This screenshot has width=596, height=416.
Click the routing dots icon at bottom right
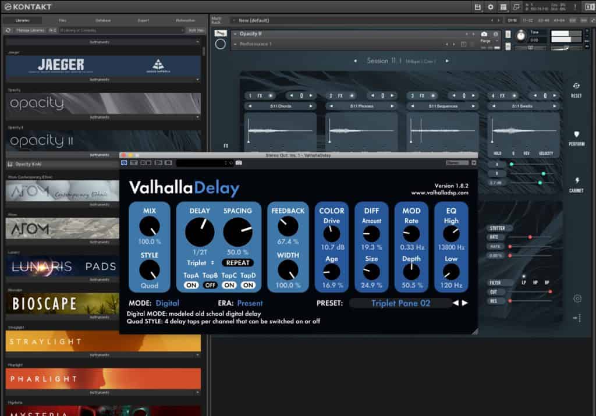point(577,318)
